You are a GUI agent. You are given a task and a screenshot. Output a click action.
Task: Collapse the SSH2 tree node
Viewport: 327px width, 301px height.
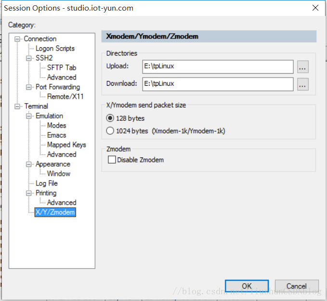29,58
